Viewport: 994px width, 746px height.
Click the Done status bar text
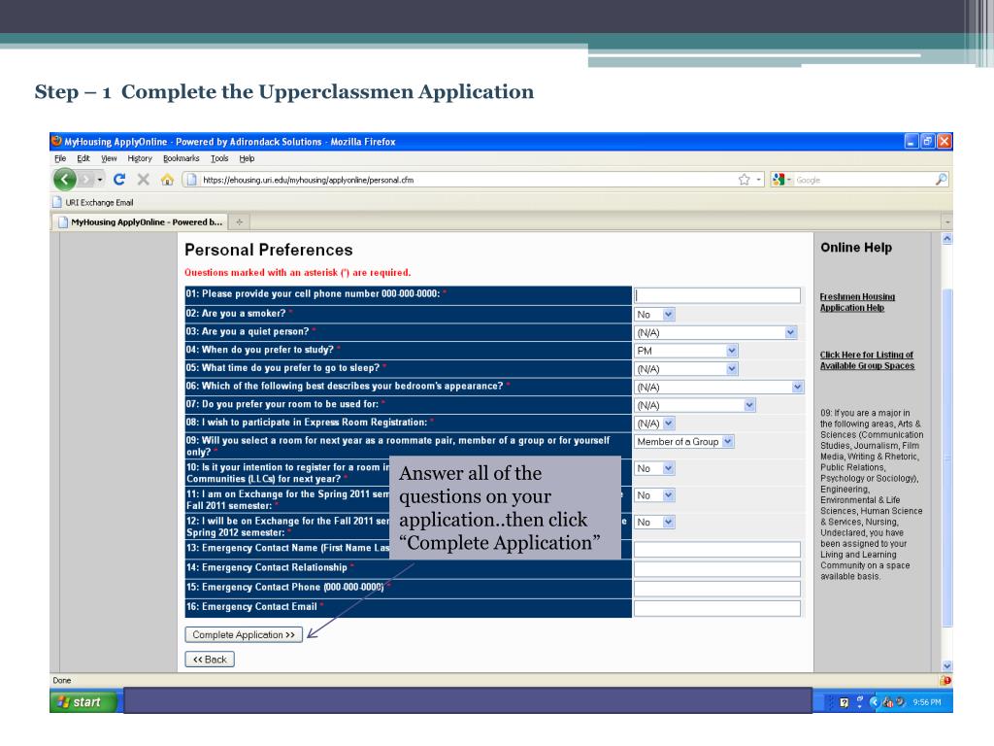click(62, 680)
